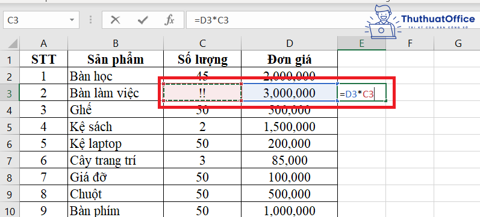
Task: Select column E header
Action: click(x=361, y=44)
